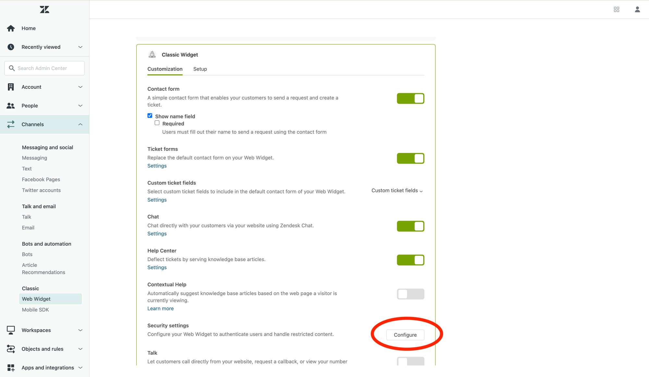
Task: Click the Account building icon
Action: (11, 87)
